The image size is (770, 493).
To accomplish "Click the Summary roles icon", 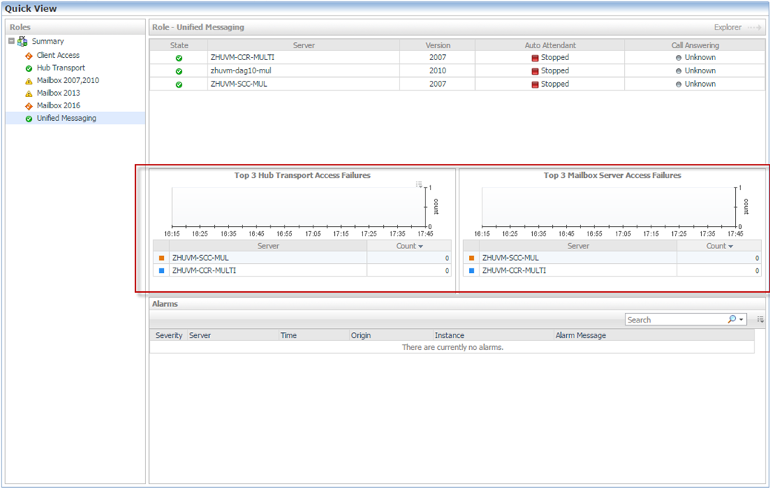I will point(22,42).
